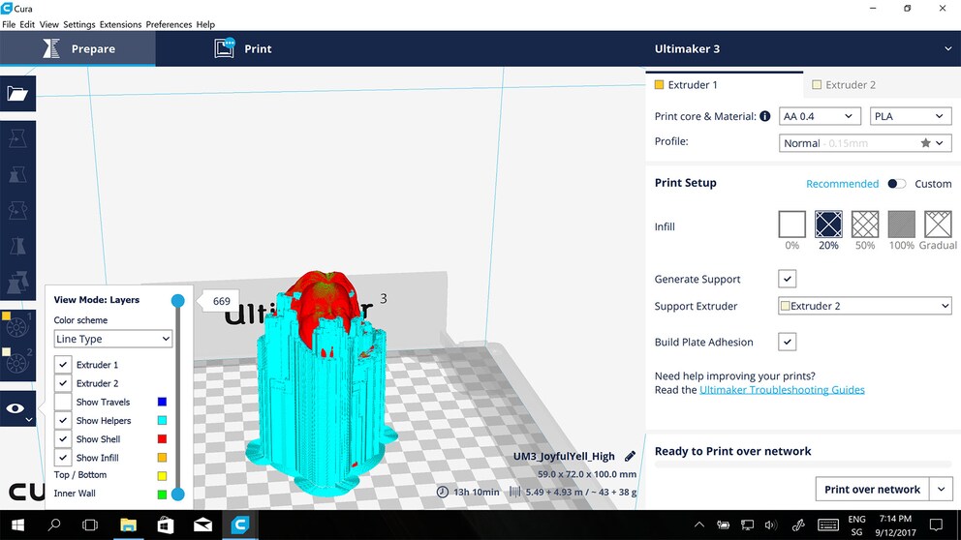This screenshot has width=961, height=540.
Task: Open the Help menu
Action: click(x=205, y=24)
